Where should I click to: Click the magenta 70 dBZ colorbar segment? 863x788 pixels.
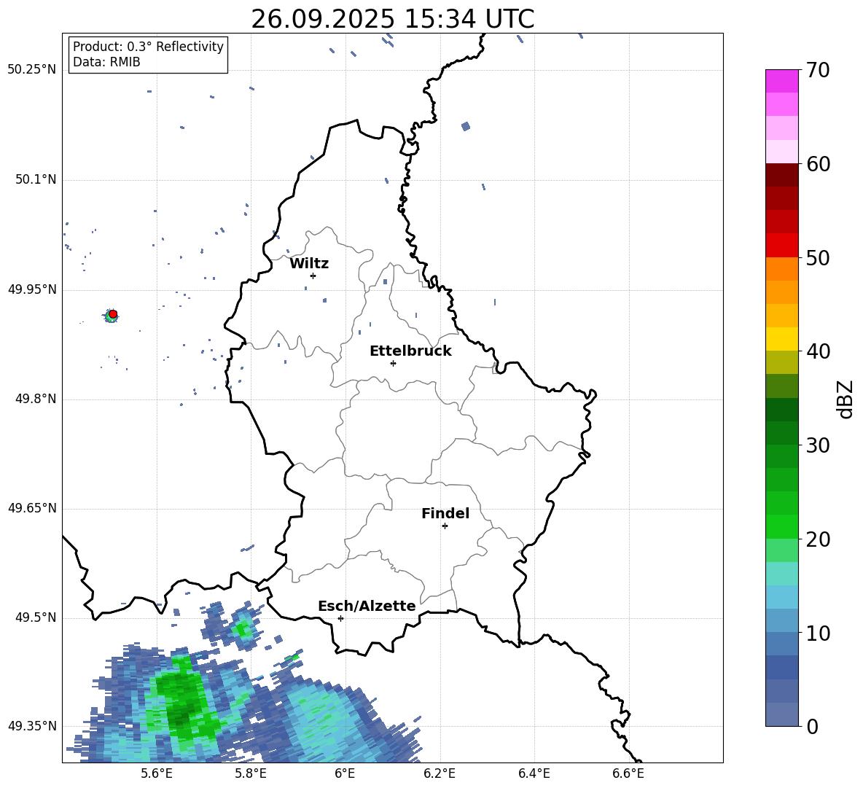[x=781, y=81]
